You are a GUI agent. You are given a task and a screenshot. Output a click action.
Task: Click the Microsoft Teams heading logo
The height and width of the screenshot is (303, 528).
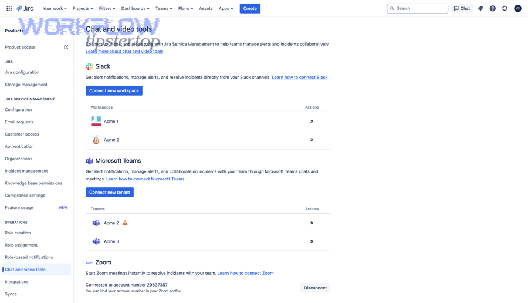coord(89,161)
